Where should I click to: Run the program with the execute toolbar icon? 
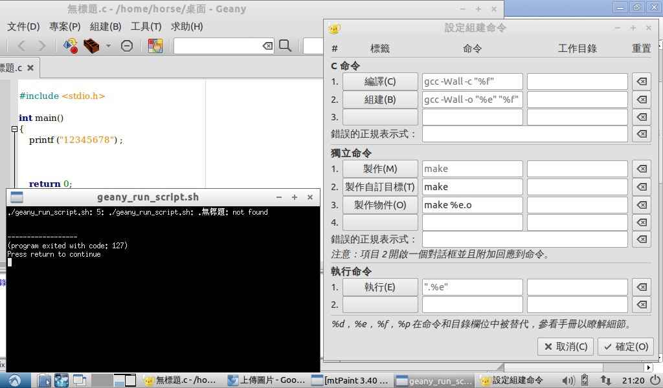[x=127, y=46]
